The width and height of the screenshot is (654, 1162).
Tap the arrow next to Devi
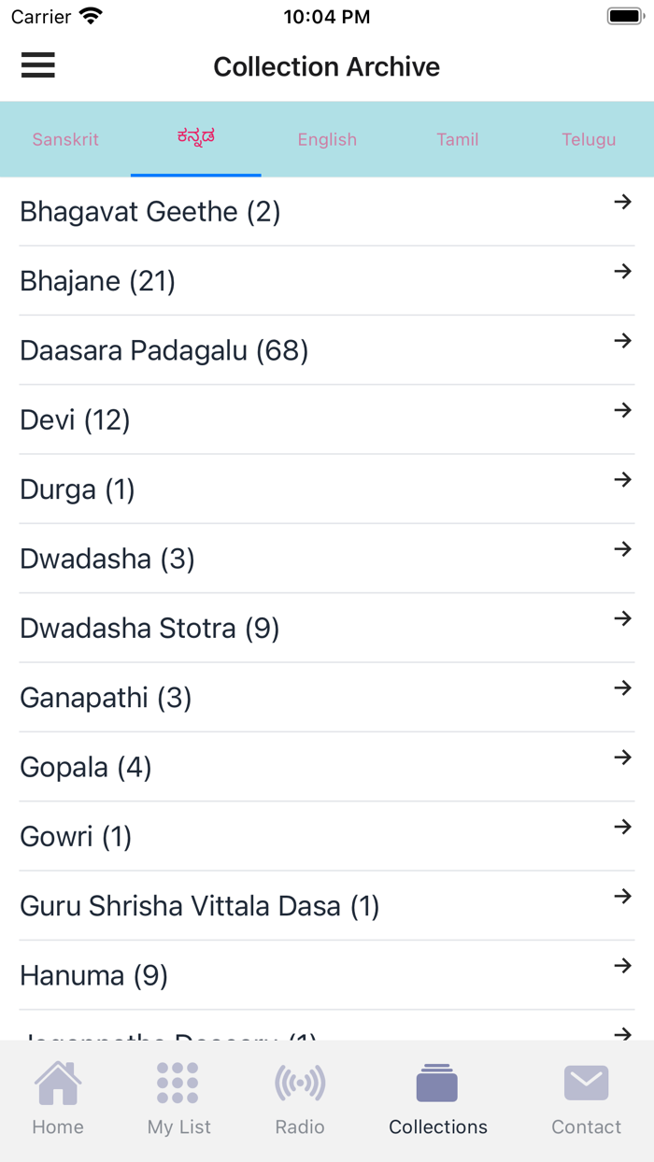coord(621,410)
